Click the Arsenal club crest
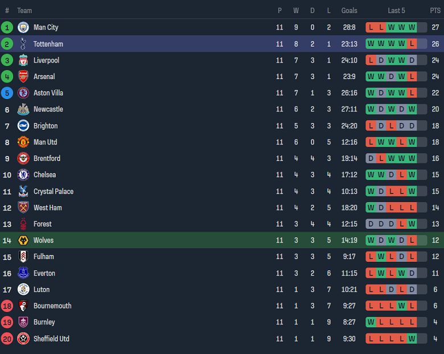The height and width of the screenshot is (354, 444). (23, 77)
